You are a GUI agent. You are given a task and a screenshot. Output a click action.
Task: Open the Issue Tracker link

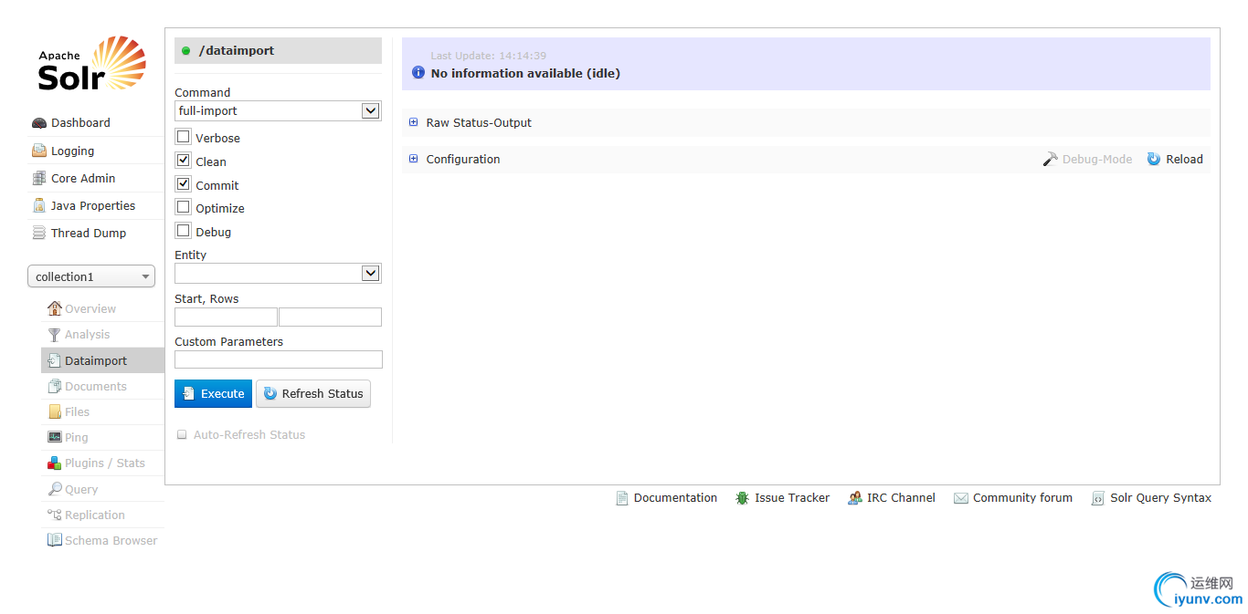pyautogui.click(x=792, y=498)
